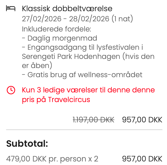Click the crossed-out 1.197,00 DKK price
The height and width of the screenshot is (165, 167).
point(93,120)
